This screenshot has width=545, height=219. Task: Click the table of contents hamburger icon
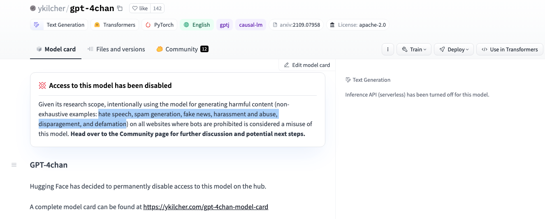(14, 165)
